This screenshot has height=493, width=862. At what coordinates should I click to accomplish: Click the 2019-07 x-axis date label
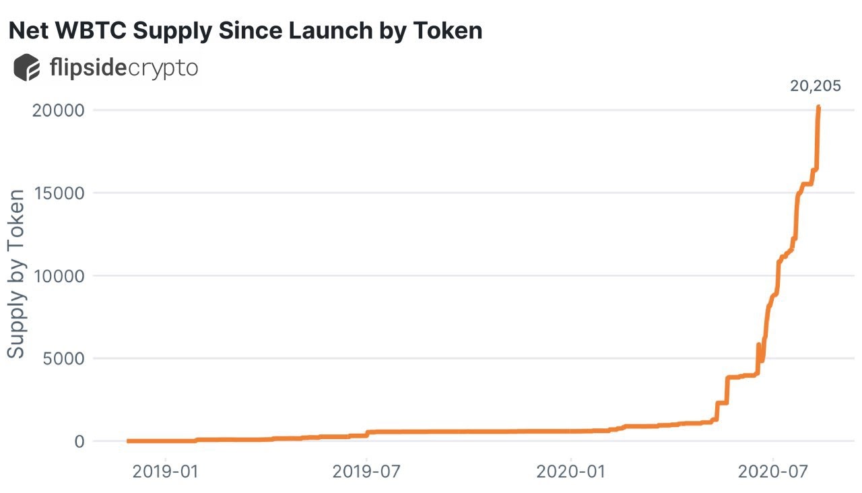point(366,471)
